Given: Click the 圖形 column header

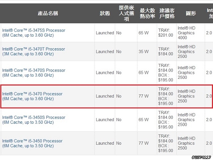Looking at the screenshot, I should pos(191,13).
